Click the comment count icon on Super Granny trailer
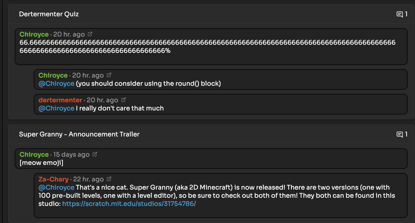This screenshot has width=415, height=223. pyautogui.click(x=400, y=134)
